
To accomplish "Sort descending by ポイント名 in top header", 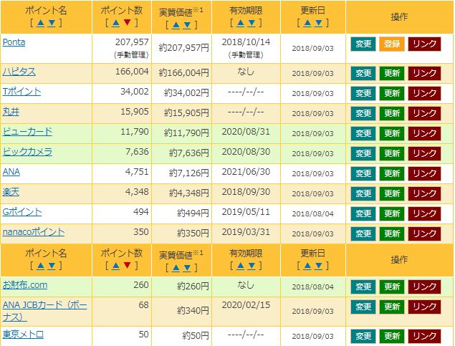I will [52, 23].
